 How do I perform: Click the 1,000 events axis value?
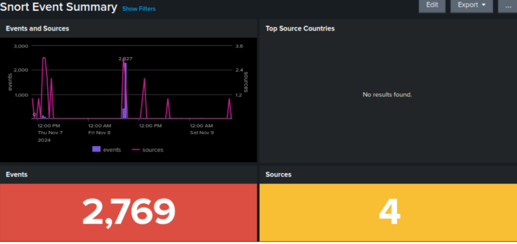pos(21,95)
